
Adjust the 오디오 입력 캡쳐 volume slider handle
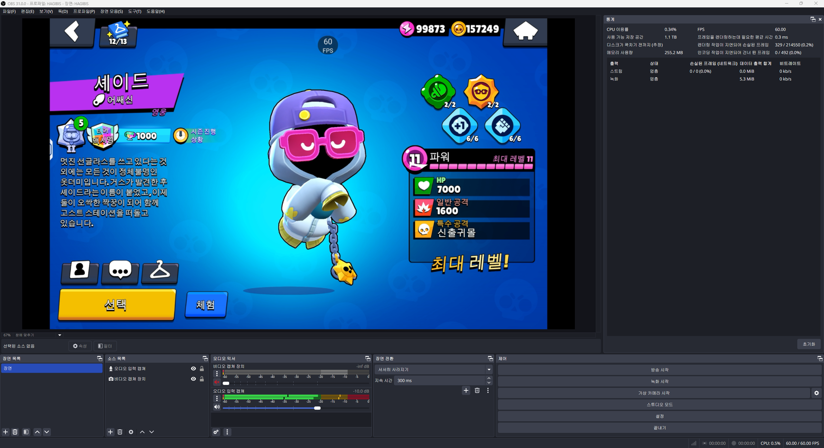(317, 408)
